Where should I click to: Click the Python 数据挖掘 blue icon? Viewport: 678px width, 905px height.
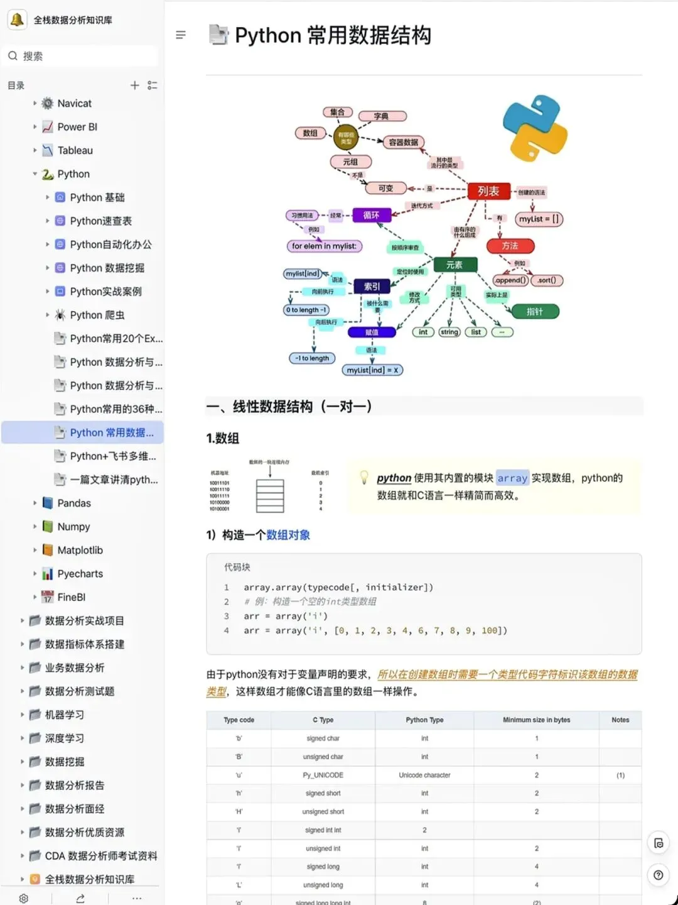click(60, 268)
